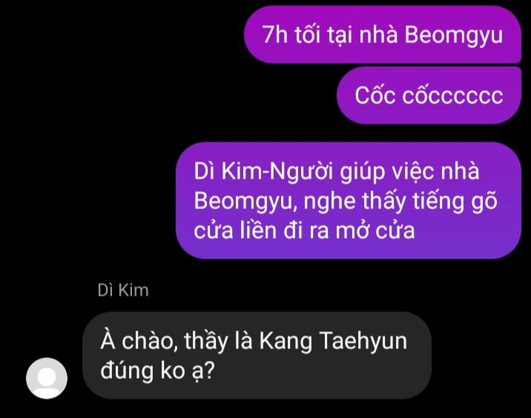Click 'tối tại nhà' in top bubble
This screenshot has width=531, height=418.
point(346,35)
